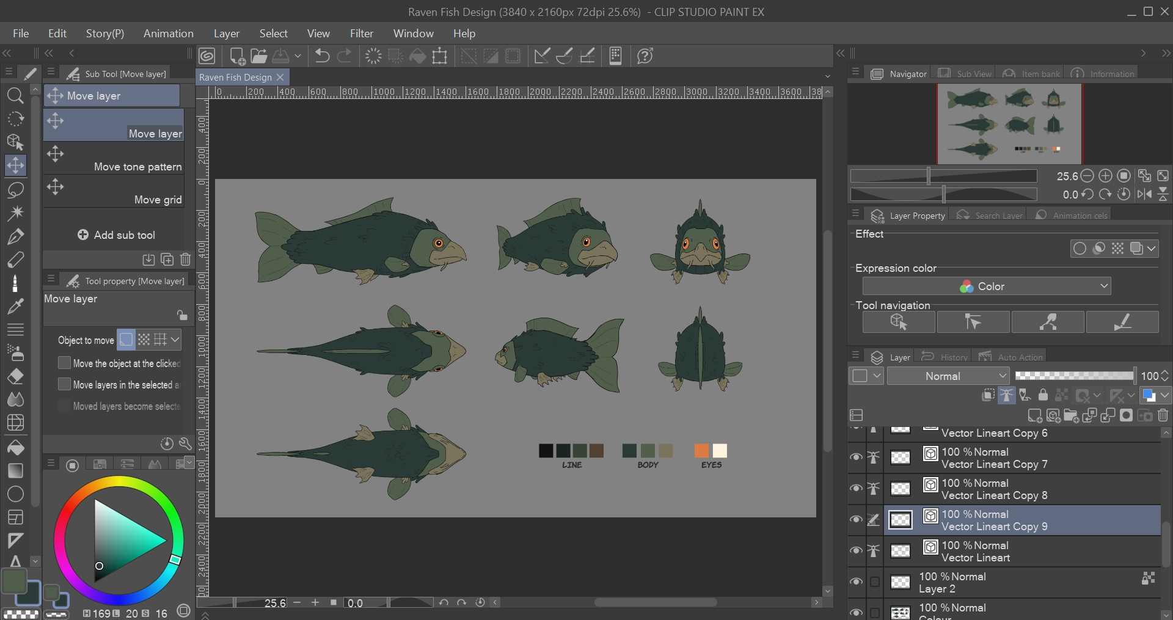The width and height of the screenshot is (1173, 620).
Task: Expand the Effect options dropdown arrow
Action: click(x=1152, y=248)
